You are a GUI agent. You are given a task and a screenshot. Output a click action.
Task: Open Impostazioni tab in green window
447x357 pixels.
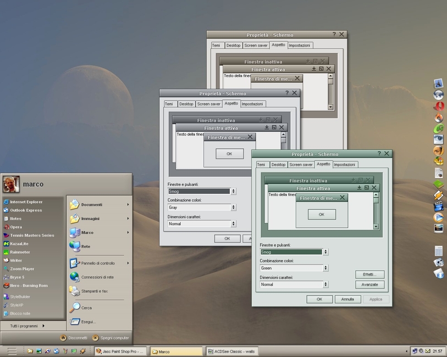coord(345,165)
